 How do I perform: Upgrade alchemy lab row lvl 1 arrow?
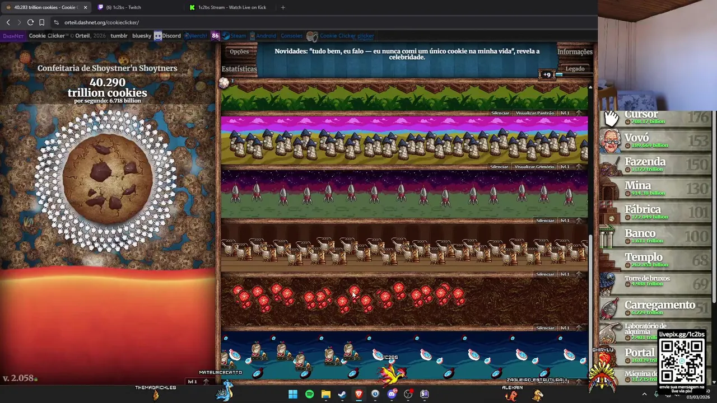tap(571, 274)
